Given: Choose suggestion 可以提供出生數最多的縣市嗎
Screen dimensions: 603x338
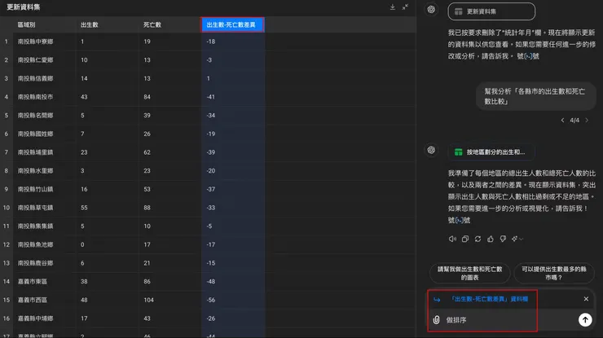Looking at the screenshot, I should tap(554, 273).
